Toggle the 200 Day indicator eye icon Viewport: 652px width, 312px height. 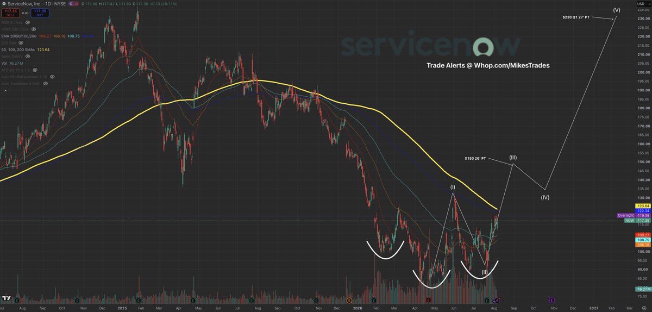pyautogui.click(x=21, y=43)
